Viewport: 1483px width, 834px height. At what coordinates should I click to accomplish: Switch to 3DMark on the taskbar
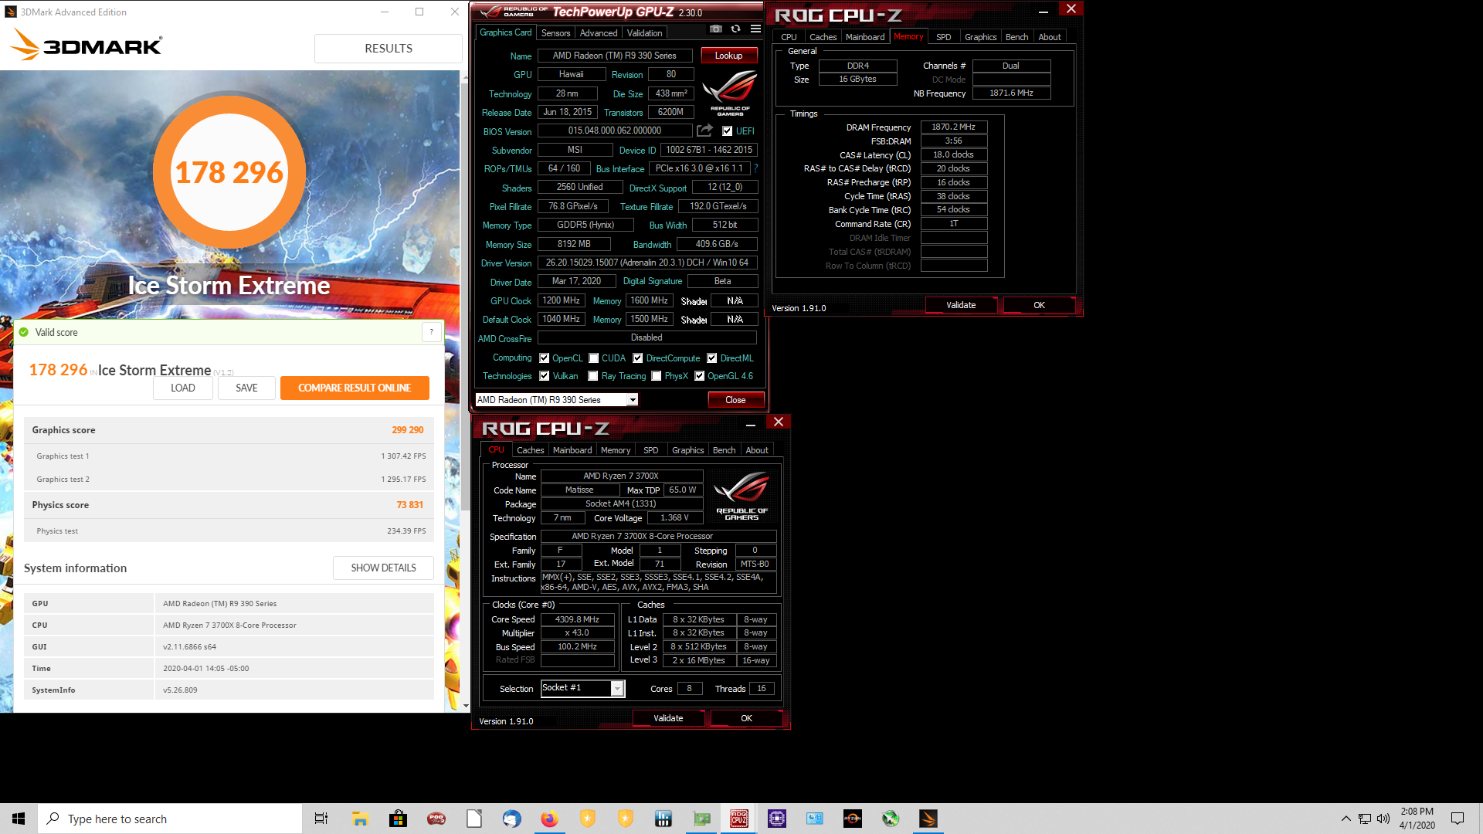pyautogui.click(x=928, y=819)
